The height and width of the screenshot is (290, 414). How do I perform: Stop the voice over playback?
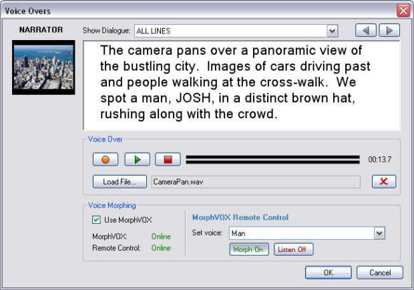click(168, 160)
